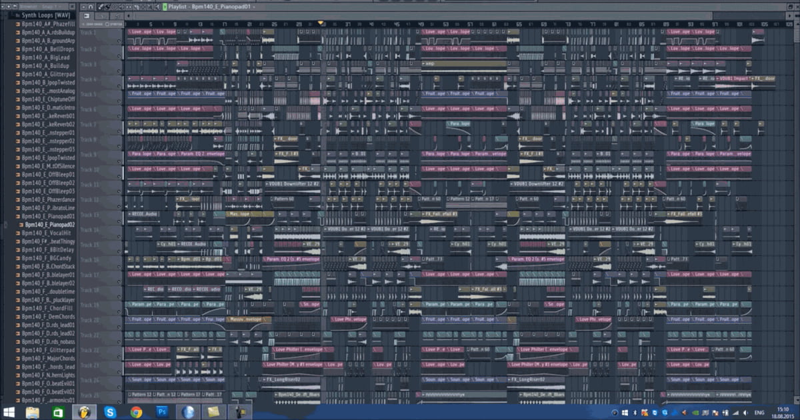Click the orange playhead marker on timeline

click(x=321, y=23)
